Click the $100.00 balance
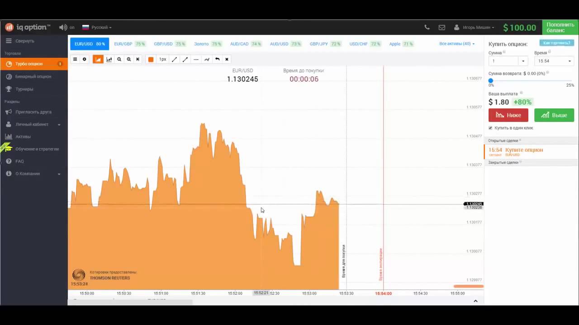The width and height of the screenshot is (579, 325). (519, 28)
